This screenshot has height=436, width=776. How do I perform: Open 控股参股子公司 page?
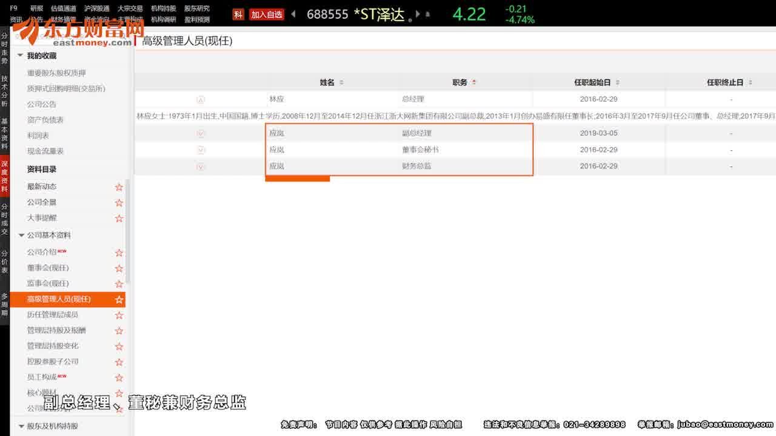click(53, 362)
